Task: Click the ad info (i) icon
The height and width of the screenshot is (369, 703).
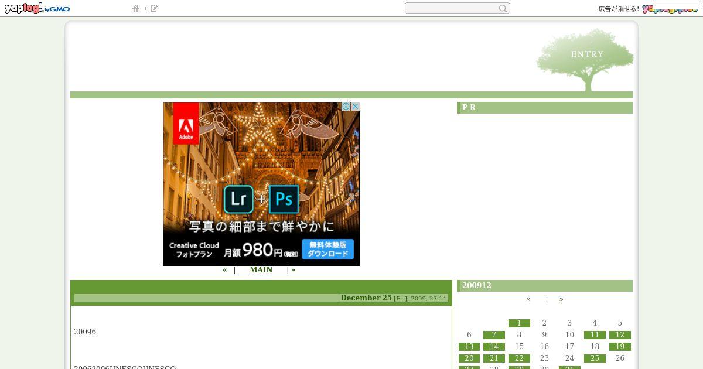Action: (x=346, y=107)
